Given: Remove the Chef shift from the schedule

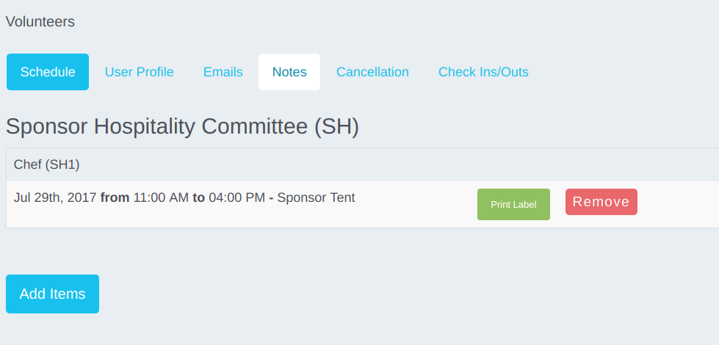Looking at the screenshot, I should point(601,202).
